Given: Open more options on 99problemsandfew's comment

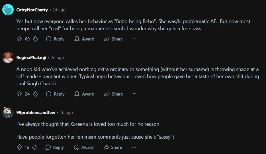Looking at the screenshot, I should point(134,147).
